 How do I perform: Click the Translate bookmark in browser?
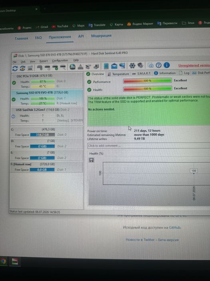tap(97, 25)
